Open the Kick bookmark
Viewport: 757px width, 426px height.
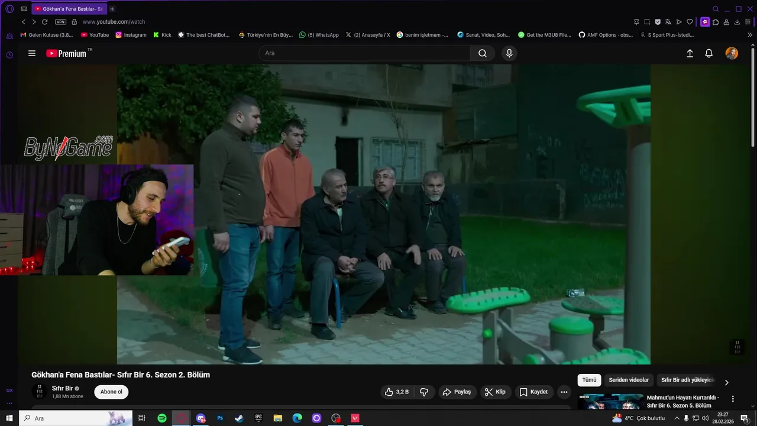point(162,35)
